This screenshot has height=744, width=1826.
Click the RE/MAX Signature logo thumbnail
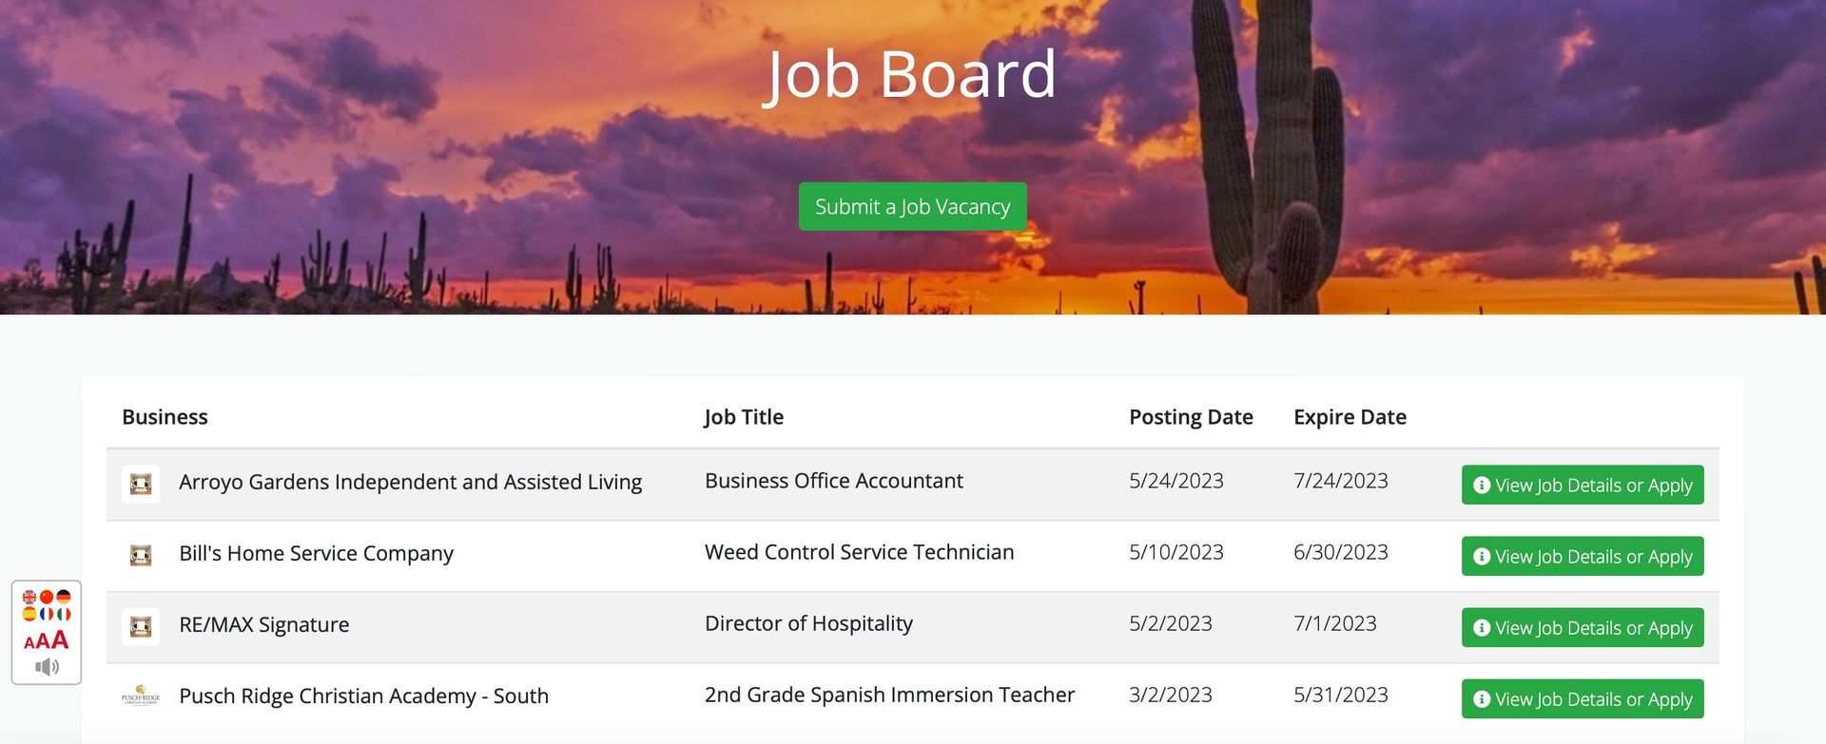click(x=141, y=626)
